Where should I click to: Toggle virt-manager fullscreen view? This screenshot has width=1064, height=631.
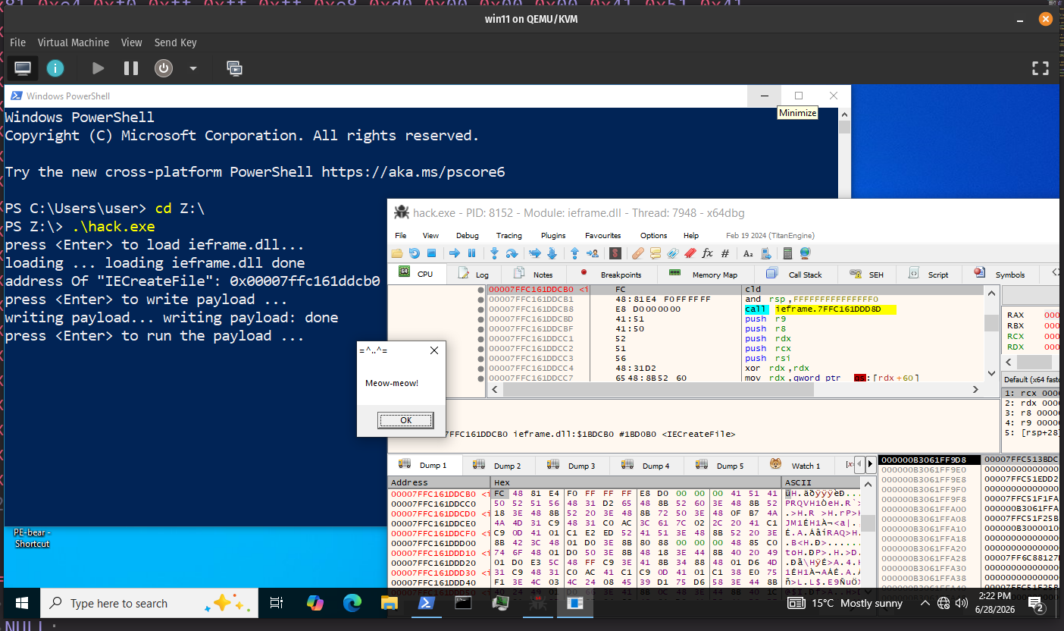coord(1041,68)
